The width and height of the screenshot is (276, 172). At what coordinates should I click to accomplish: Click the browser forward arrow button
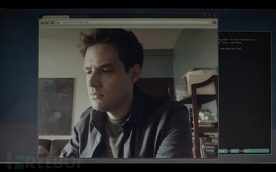47,22
